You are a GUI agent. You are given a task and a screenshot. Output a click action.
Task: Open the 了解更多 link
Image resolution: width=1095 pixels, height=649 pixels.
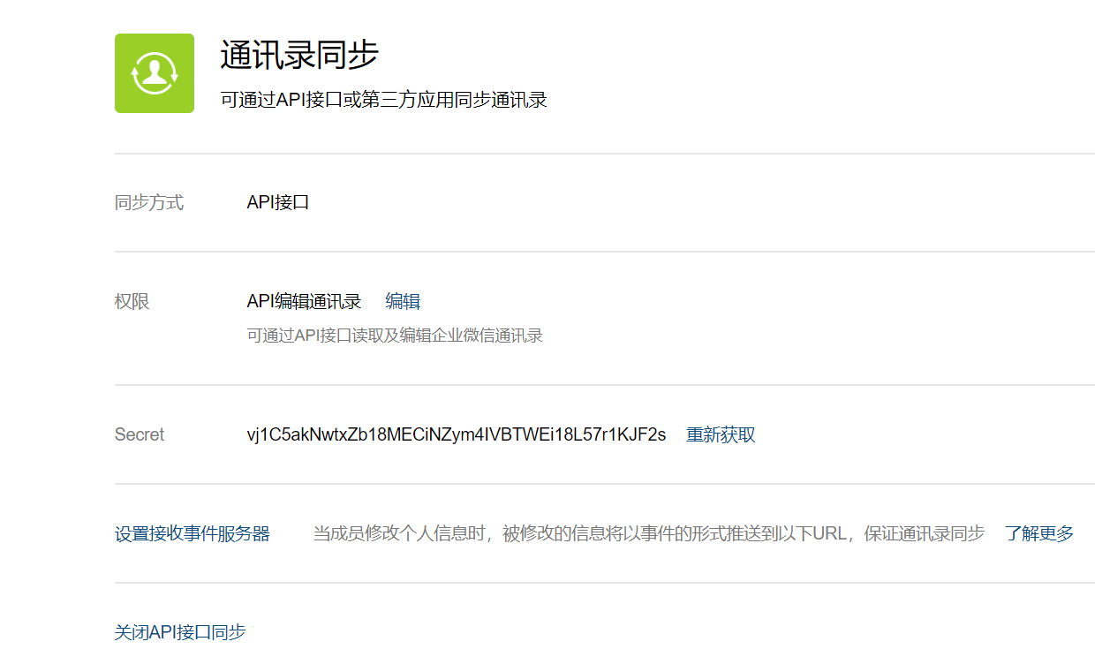coord(1039,534)
